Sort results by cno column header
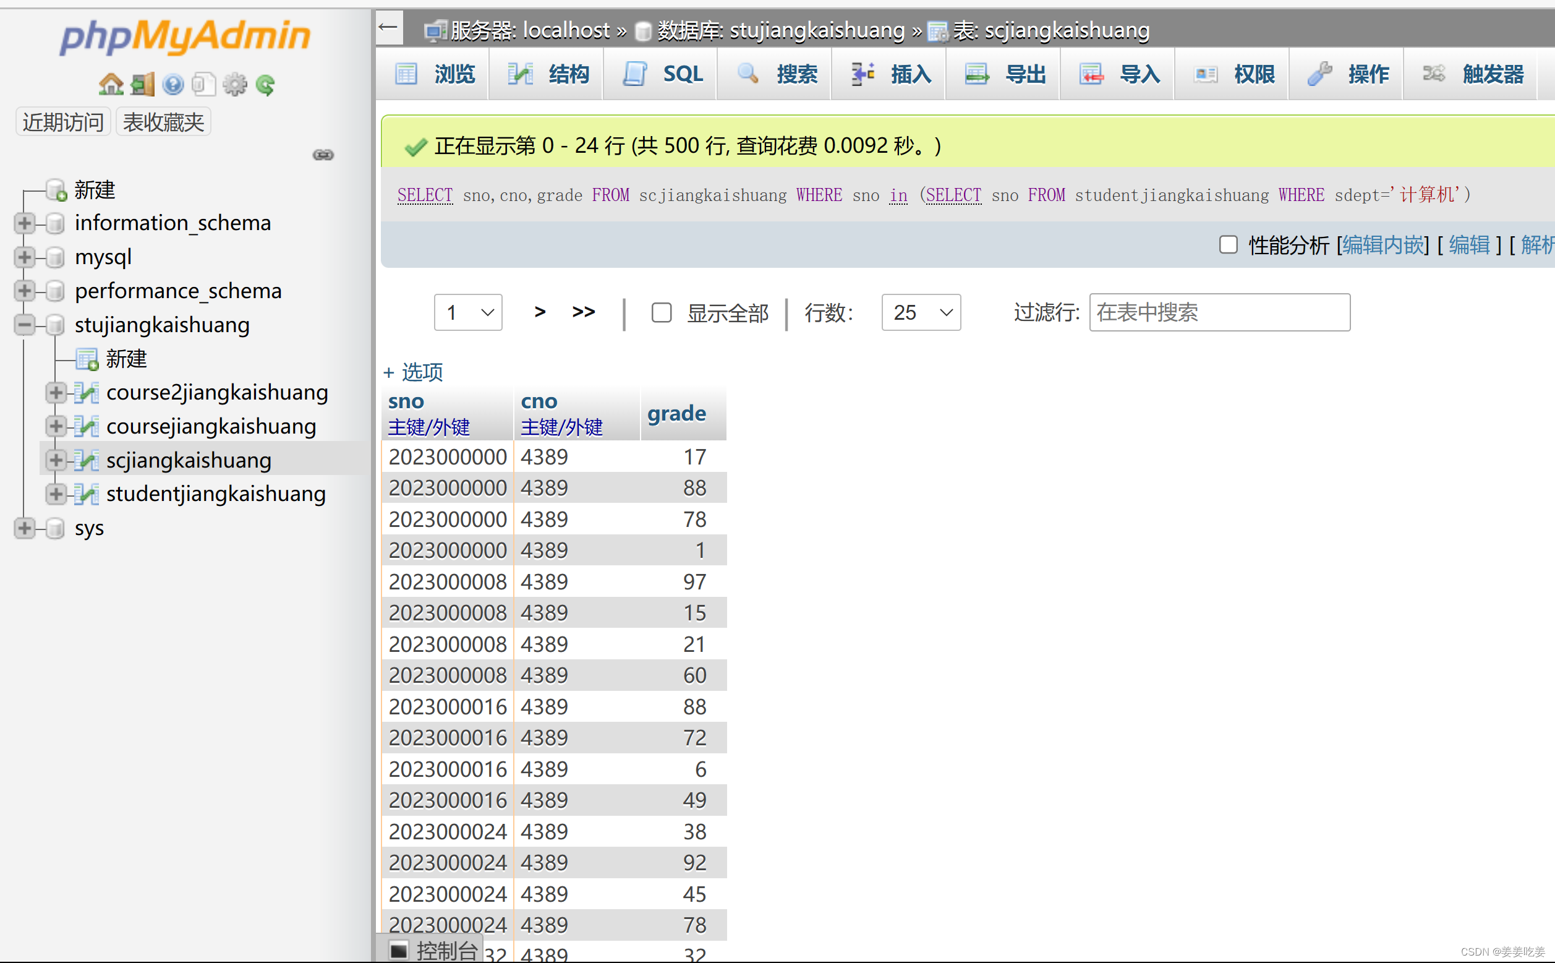The image size is (1555, 963). click(539, 401)
